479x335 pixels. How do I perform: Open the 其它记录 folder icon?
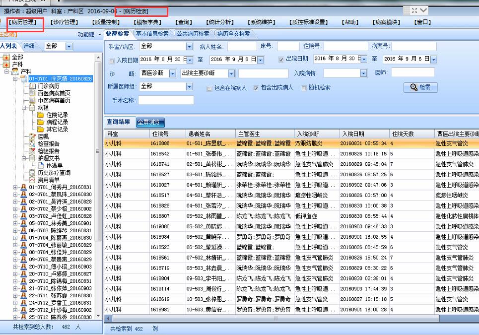tap(41, 129)
